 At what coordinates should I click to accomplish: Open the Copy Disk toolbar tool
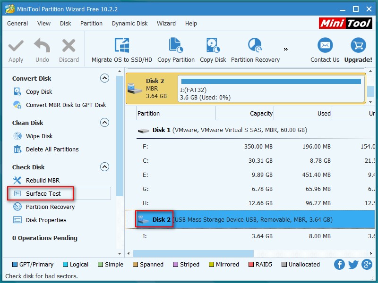[213, 50]
